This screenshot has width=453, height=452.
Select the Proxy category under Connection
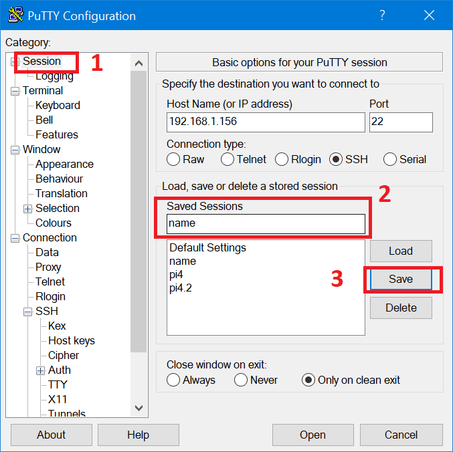48,267
